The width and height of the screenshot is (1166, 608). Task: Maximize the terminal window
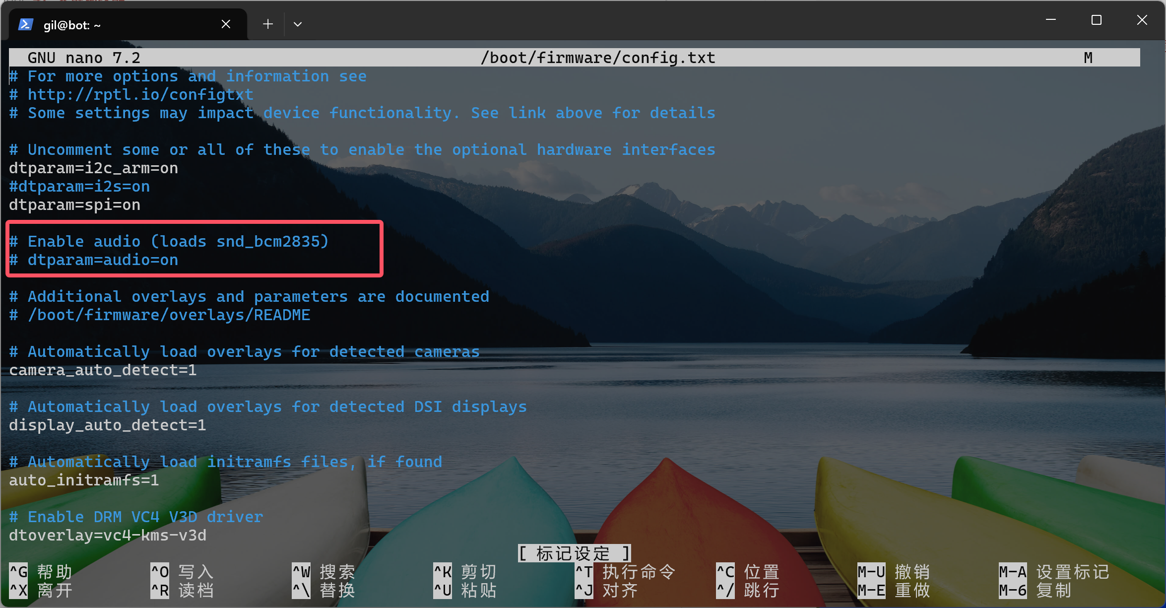[1097, 20]
